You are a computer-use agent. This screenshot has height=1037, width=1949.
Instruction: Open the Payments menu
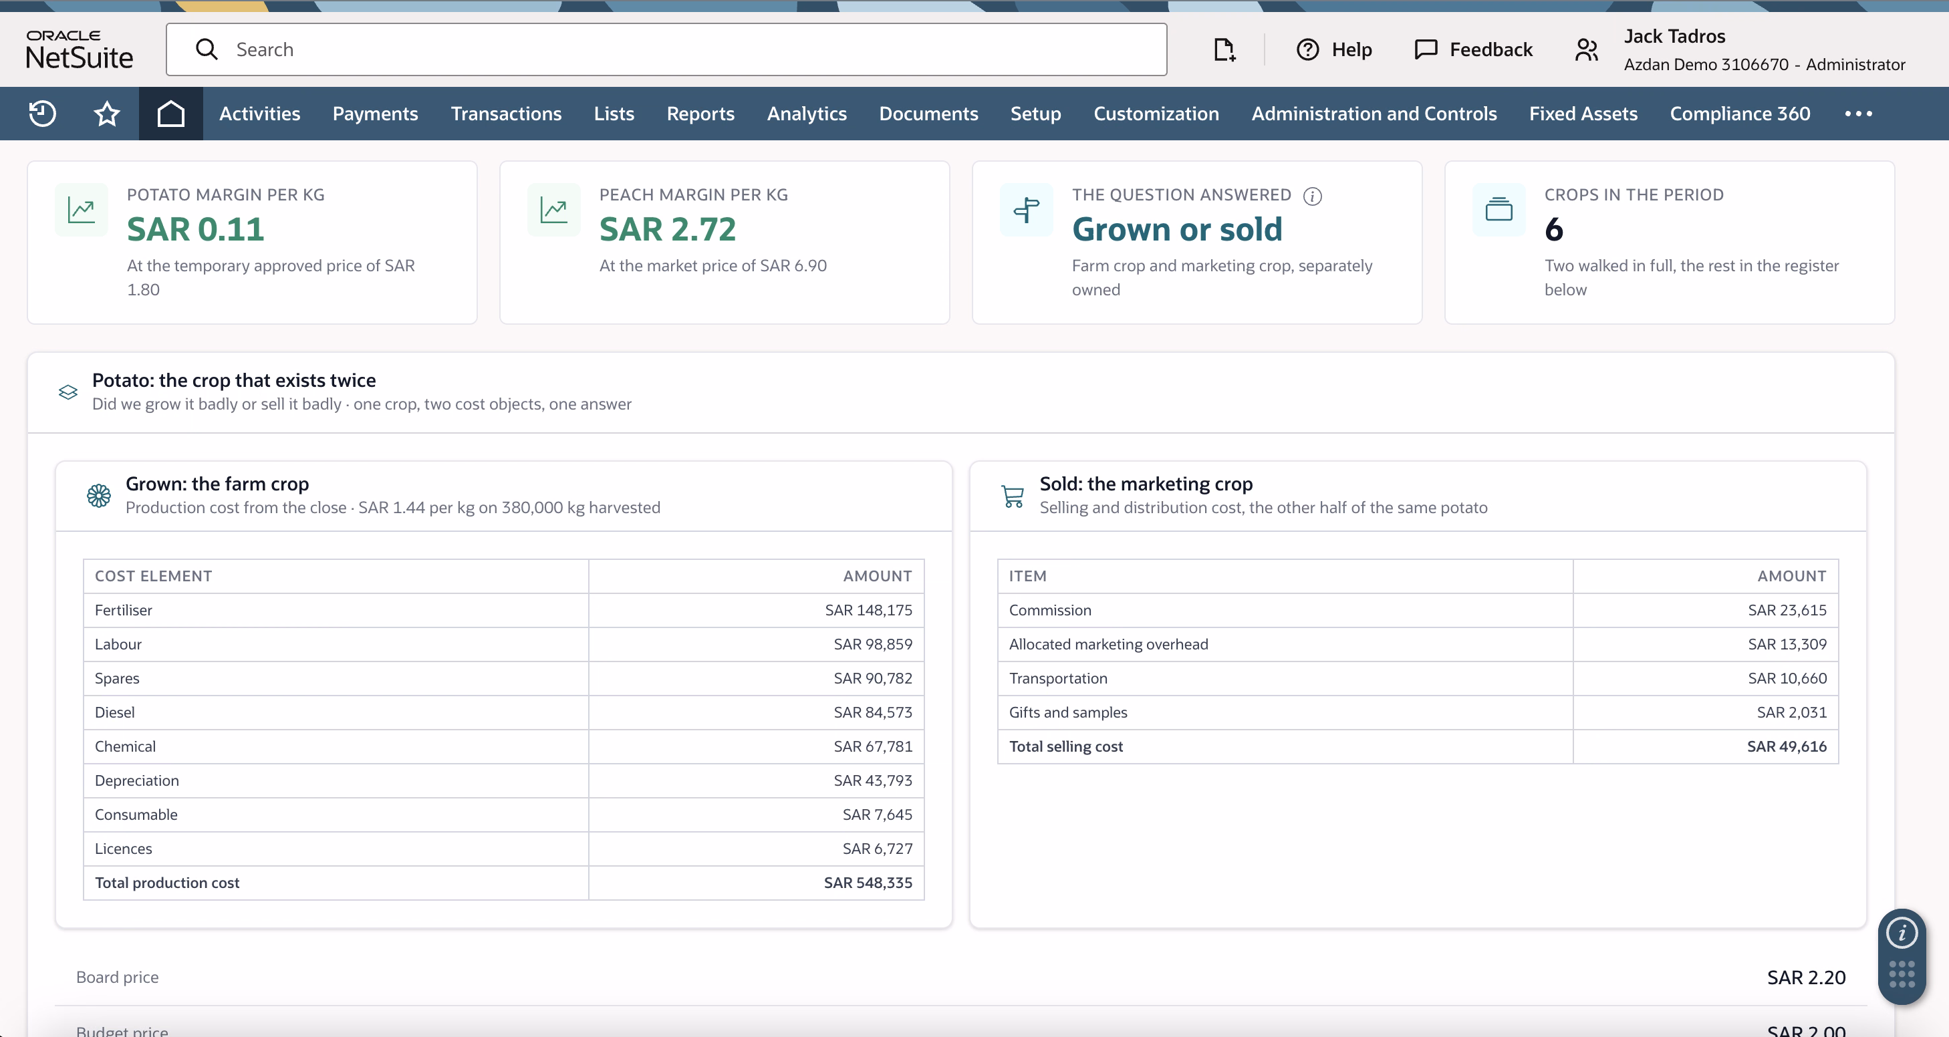pyautogui.click(x=375, y=114)
